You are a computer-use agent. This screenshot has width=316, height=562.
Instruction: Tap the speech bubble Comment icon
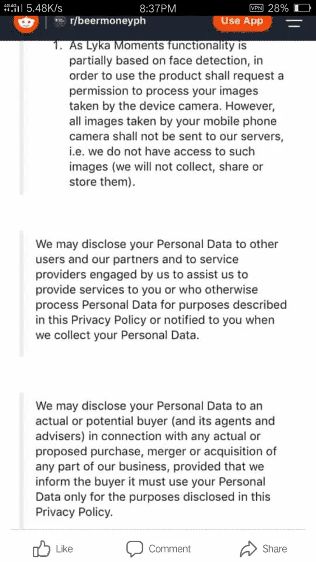click(x=135, y=549)
